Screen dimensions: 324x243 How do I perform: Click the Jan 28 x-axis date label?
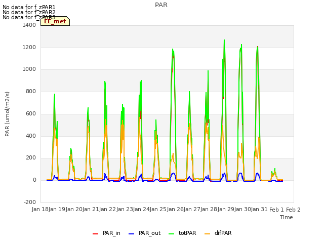tap(209, 210)
